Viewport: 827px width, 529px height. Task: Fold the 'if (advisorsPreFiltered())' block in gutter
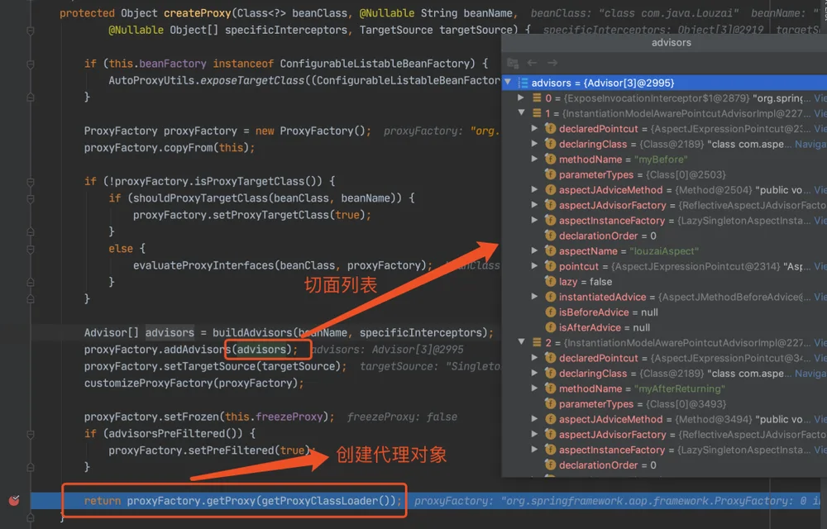pos(31,434)
